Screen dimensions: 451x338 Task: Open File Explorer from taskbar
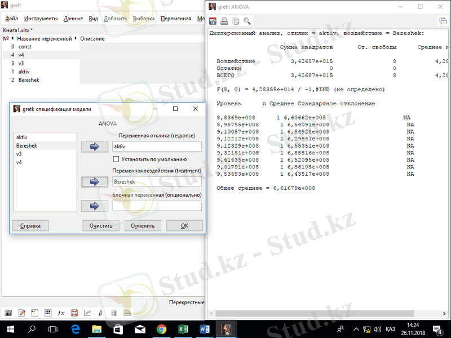[96, 330]
